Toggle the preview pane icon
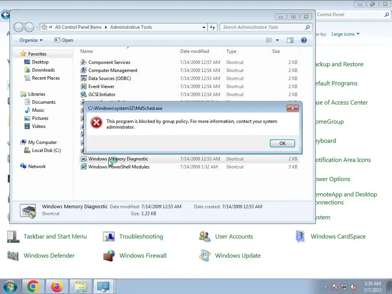The height and width of the screenshot is (294, 392). (290, 40)
